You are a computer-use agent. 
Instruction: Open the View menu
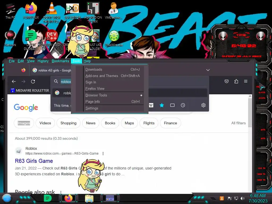pyautogui.click(x=31, y=61)
